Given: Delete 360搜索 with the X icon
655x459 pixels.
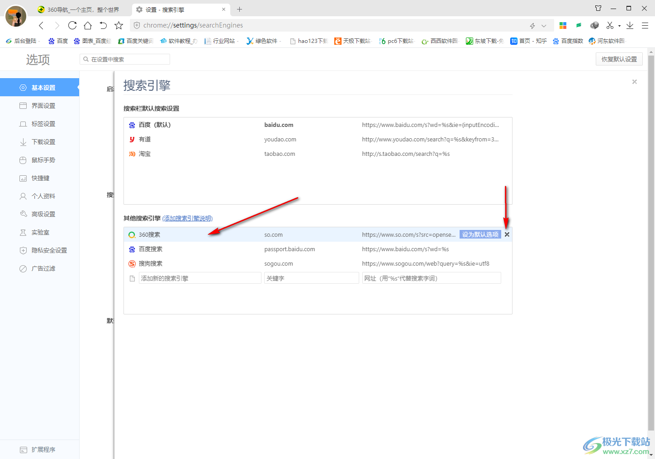Looking at the screenshot, I should (507, 234).
